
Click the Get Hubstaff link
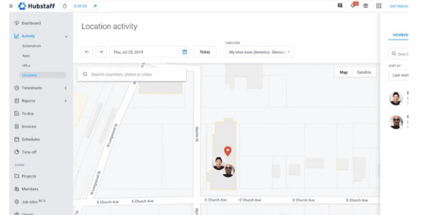(x=399, y=6)
